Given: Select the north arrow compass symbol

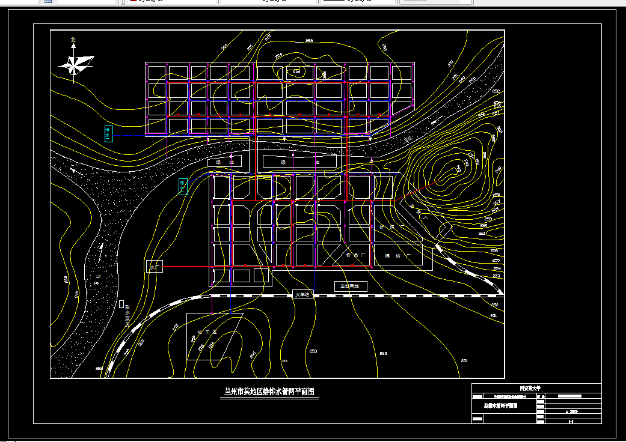Looking at the screenshot, I should pyautogui.click(x=75, y=61).
